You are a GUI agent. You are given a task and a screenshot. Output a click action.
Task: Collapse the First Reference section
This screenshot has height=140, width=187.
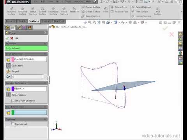coord(45,54)
